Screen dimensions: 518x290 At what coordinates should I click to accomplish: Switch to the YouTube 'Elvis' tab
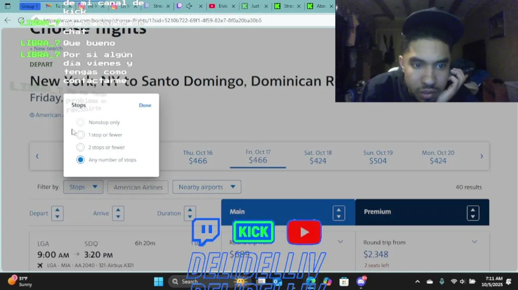click(x=221, y=6)
